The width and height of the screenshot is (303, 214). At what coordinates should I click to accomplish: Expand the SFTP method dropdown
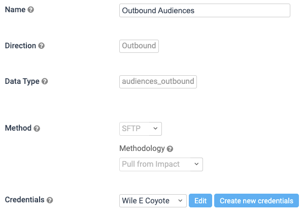coord(141,129)
